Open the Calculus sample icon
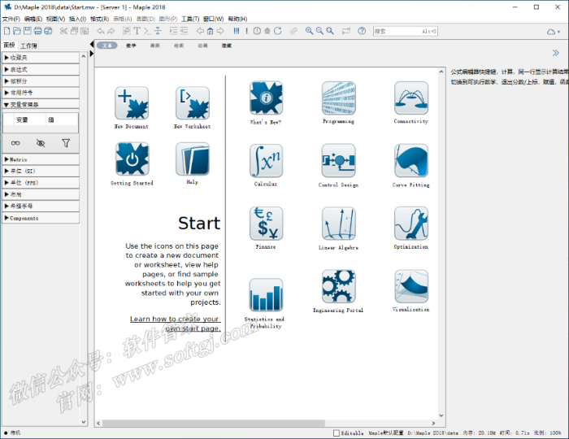Screen dimensions: 569x439 click(266, 160)
